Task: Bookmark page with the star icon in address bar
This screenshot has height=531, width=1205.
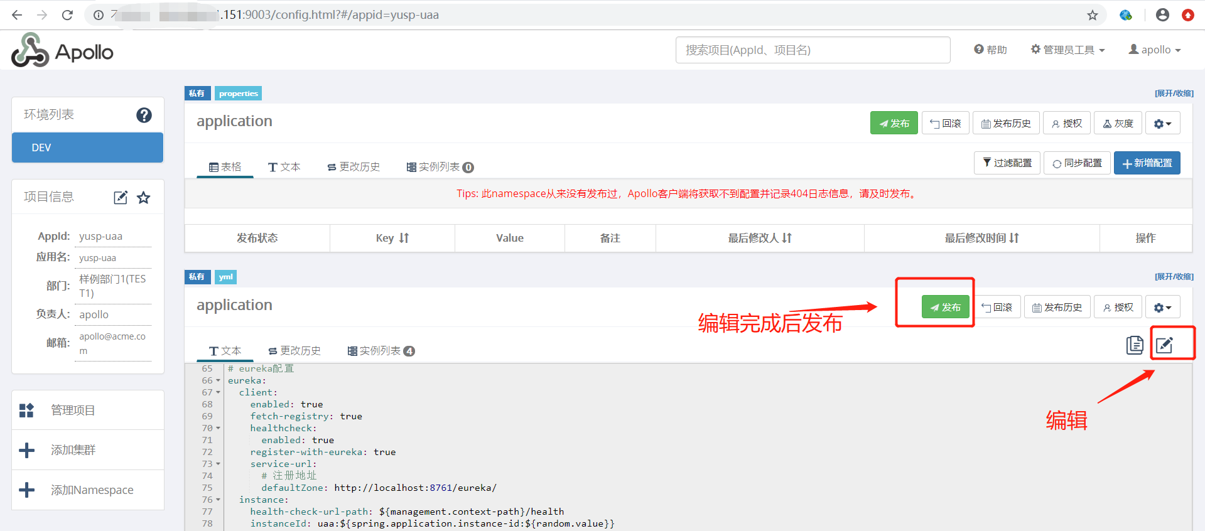Action: [1093, 15]
